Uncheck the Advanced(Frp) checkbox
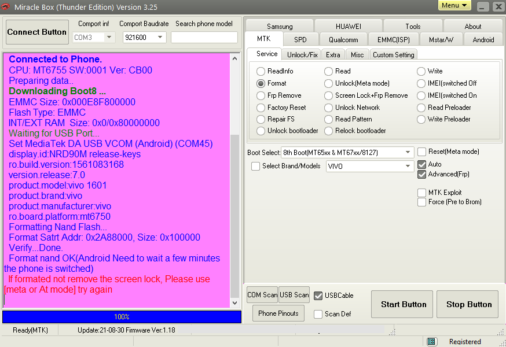The image size is (506, 347). coord(422,175)
